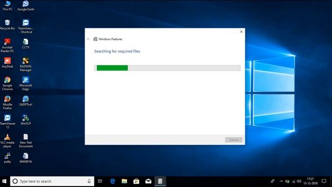Select TeamViewer Shortcut desktop icon
Screen dimensions: 332x187
click(25, 26)
